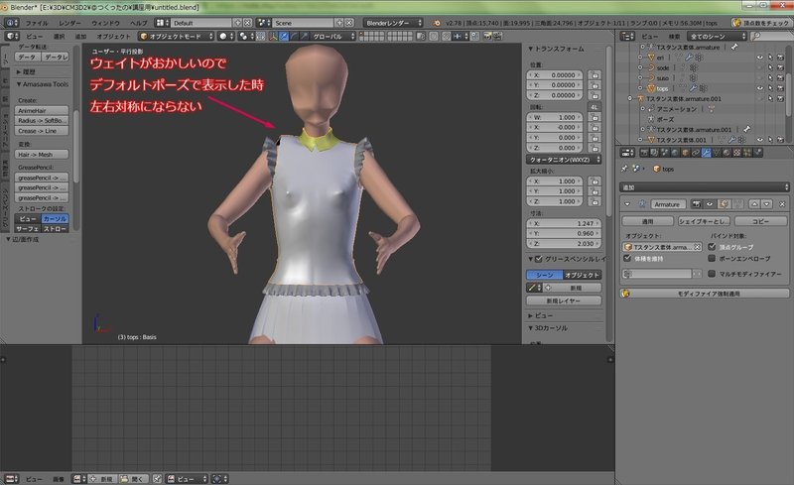The image size is (794, 485).
Task: Open the ファイル menu
Action: [x=35, y=21]
